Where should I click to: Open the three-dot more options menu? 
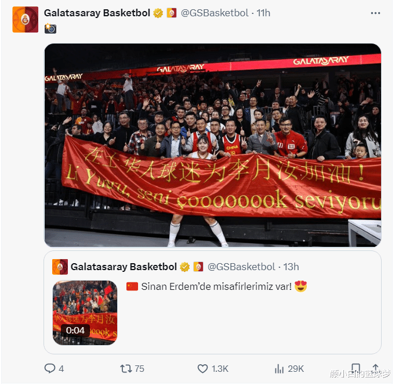375,13
